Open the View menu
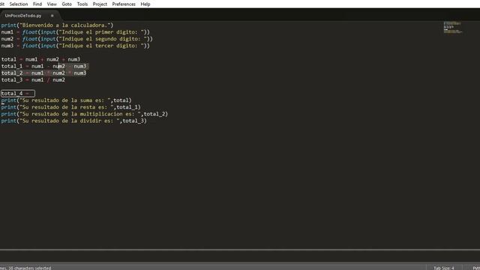 (52, 4)
